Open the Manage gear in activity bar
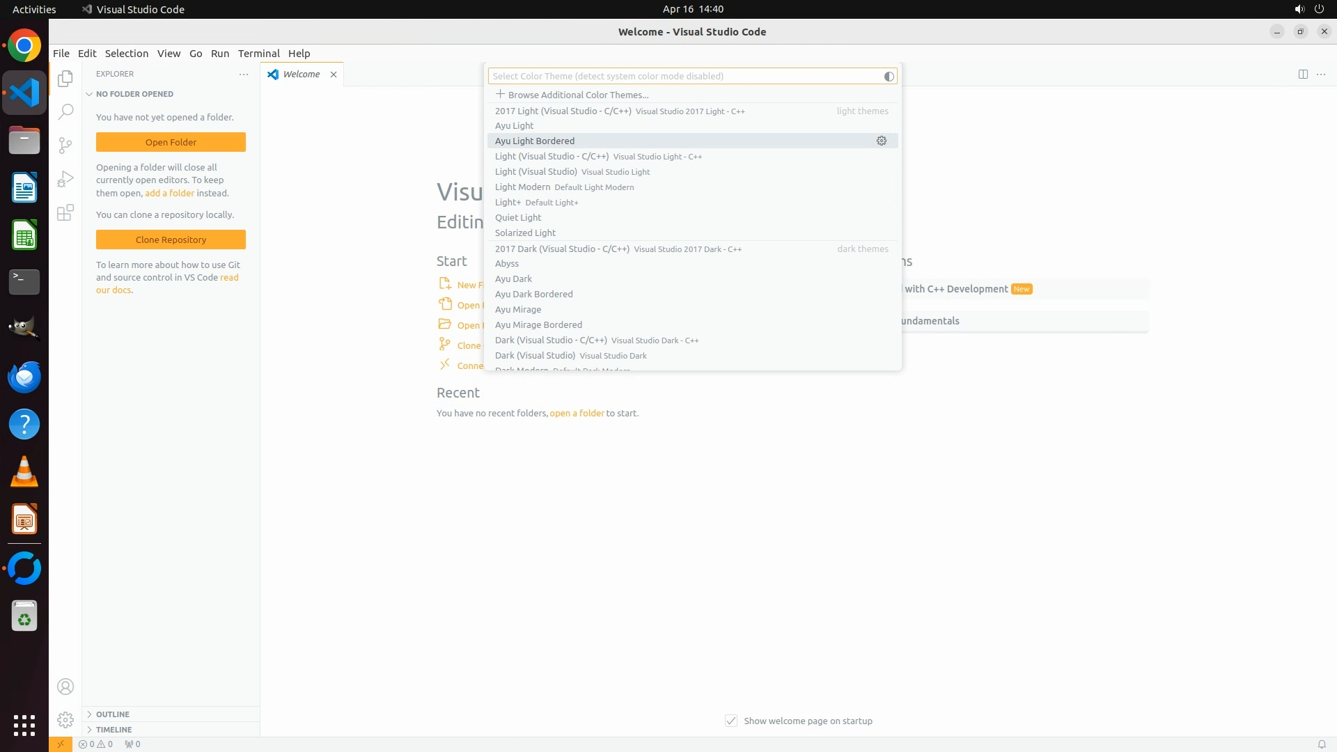1337x752 pixels. [x=65, y=719]
